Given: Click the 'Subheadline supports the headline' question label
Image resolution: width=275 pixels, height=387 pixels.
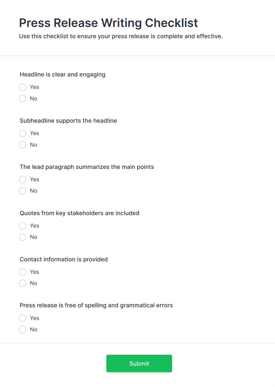Looking at the screenshot, I should (68, 121).
